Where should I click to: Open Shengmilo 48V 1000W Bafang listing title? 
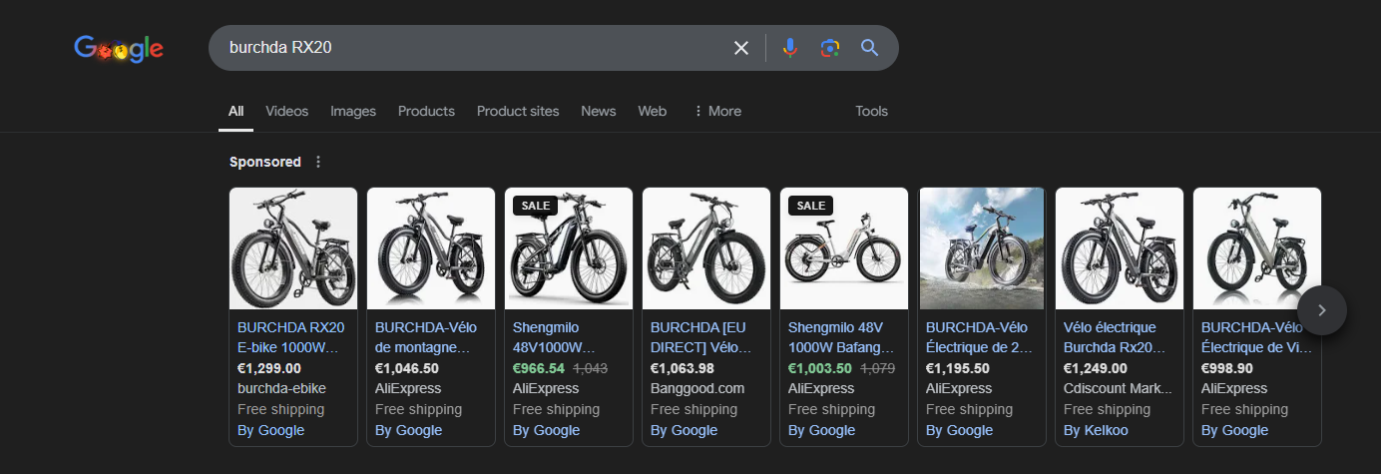(x=841, y=337)
